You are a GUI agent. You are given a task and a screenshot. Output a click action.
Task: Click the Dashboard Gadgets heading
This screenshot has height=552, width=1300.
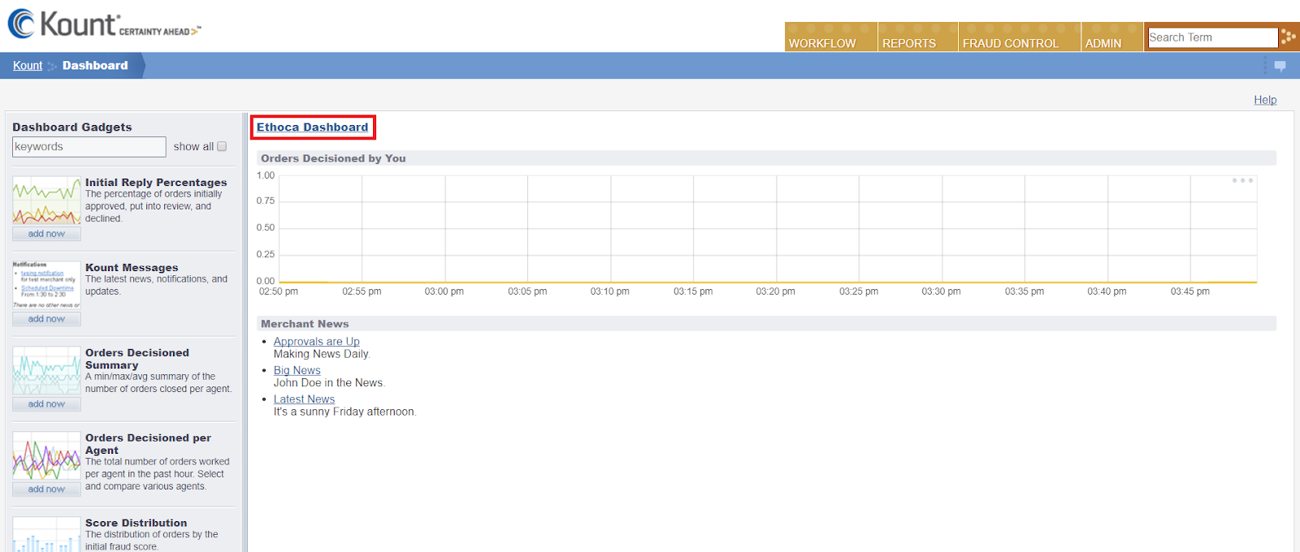pyautogui.click(x=72, y=127)
